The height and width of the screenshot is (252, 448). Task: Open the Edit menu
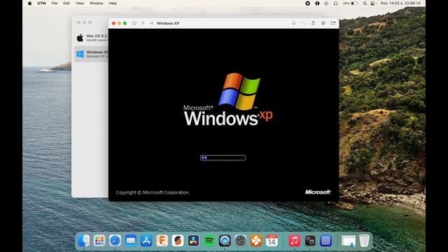(x=66, y=3)
